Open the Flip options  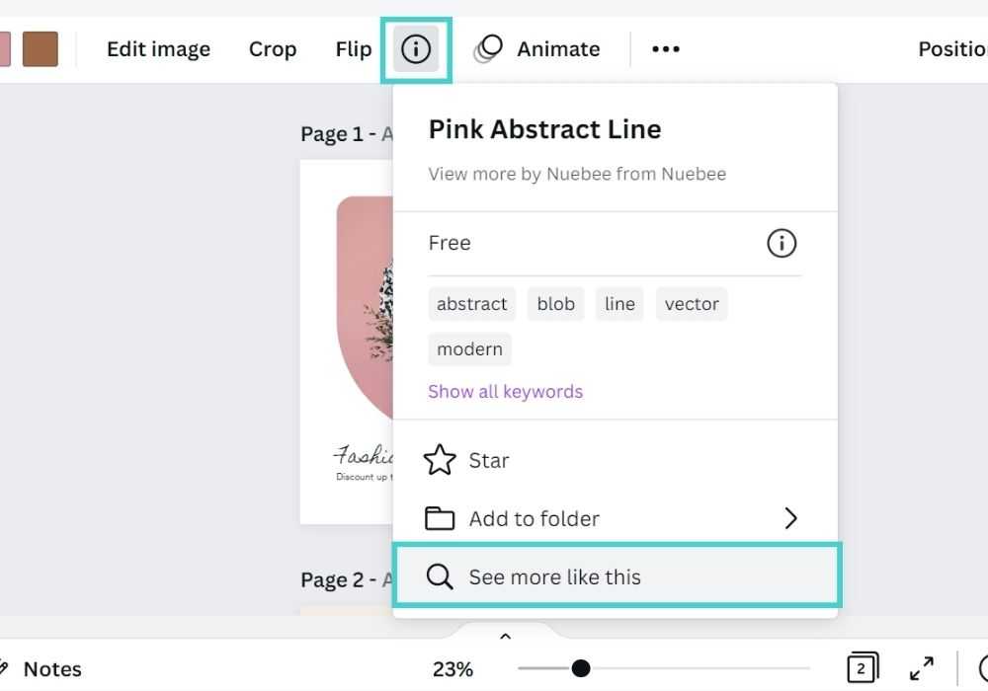point(354,48)
